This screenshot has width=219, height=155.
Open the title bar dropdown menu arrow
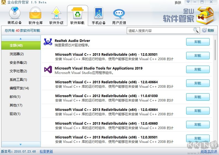(188, 2)
